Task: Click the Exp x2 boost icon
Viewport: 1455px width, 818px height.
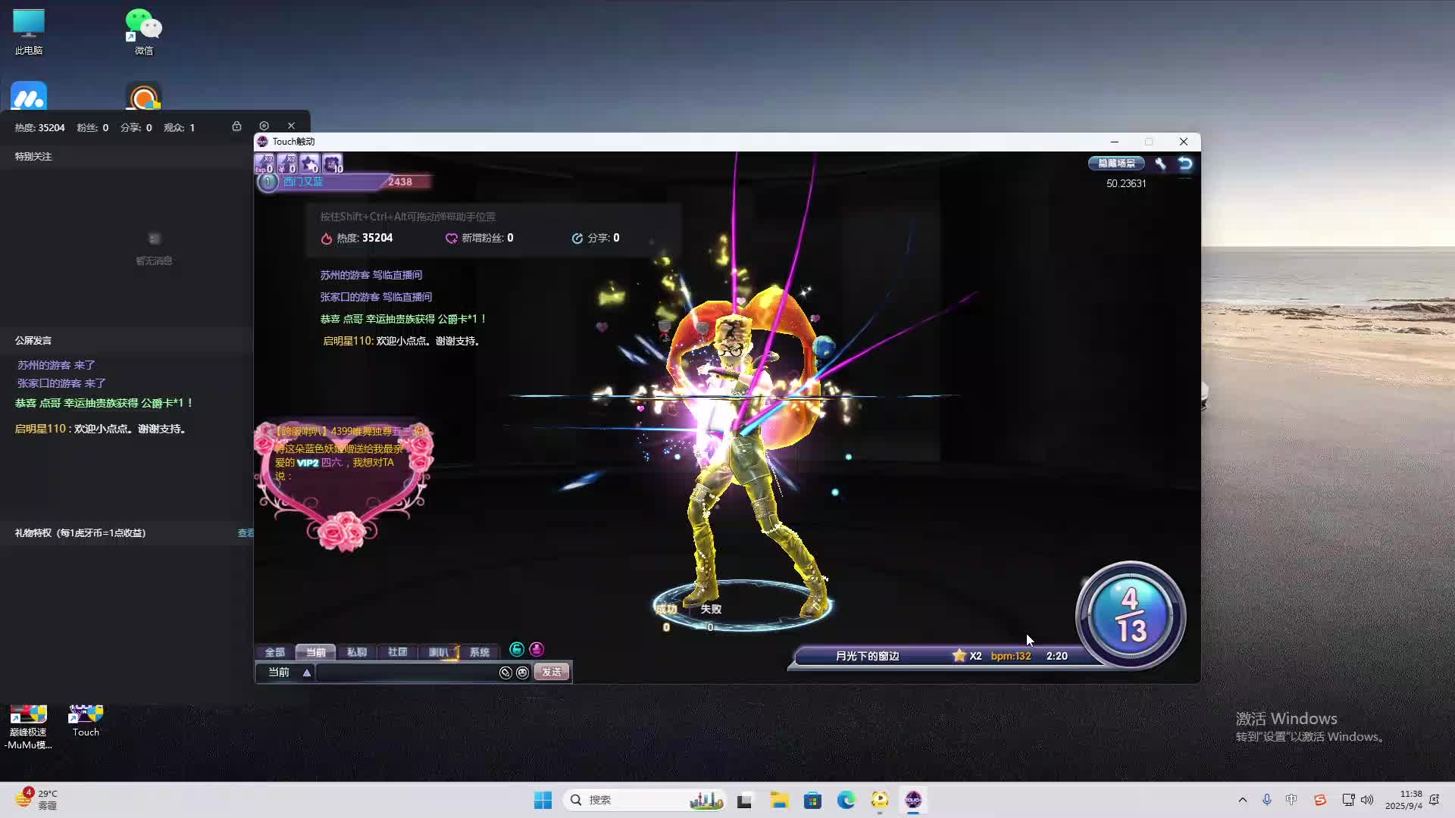Action: tap(264, 164)
